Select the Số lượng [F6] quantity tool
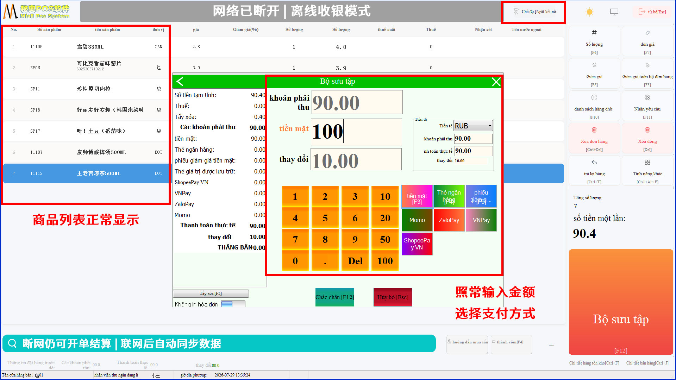Viewport: 676px width, 380px height. coord(594,42)
